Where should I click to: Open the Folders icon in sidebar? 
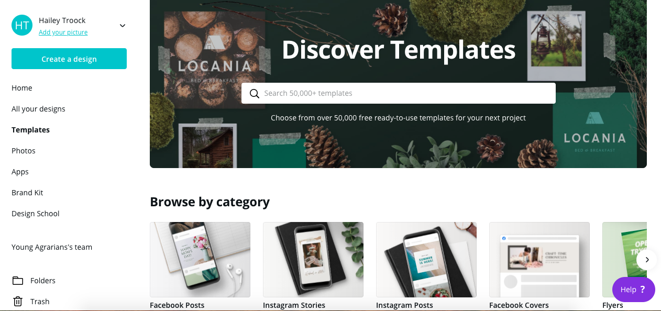click(x=18, y=281)
